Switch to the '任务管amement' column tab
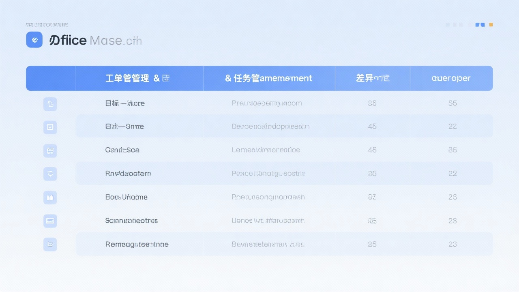Image resolution: width=519 pixels, height=292 pixels. [x=269, y=78]
